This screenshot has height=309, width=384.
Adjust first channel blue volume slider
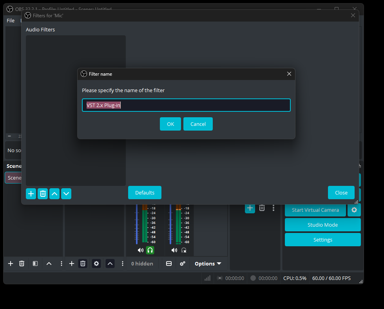click(137, 224)
